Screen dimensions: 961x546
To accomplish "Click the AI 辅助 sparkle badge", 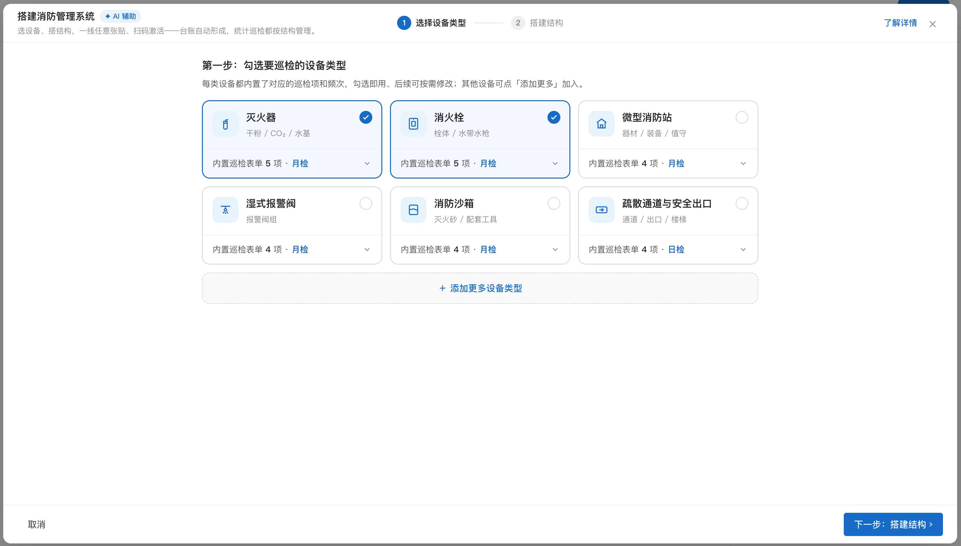I will (120, 16).
